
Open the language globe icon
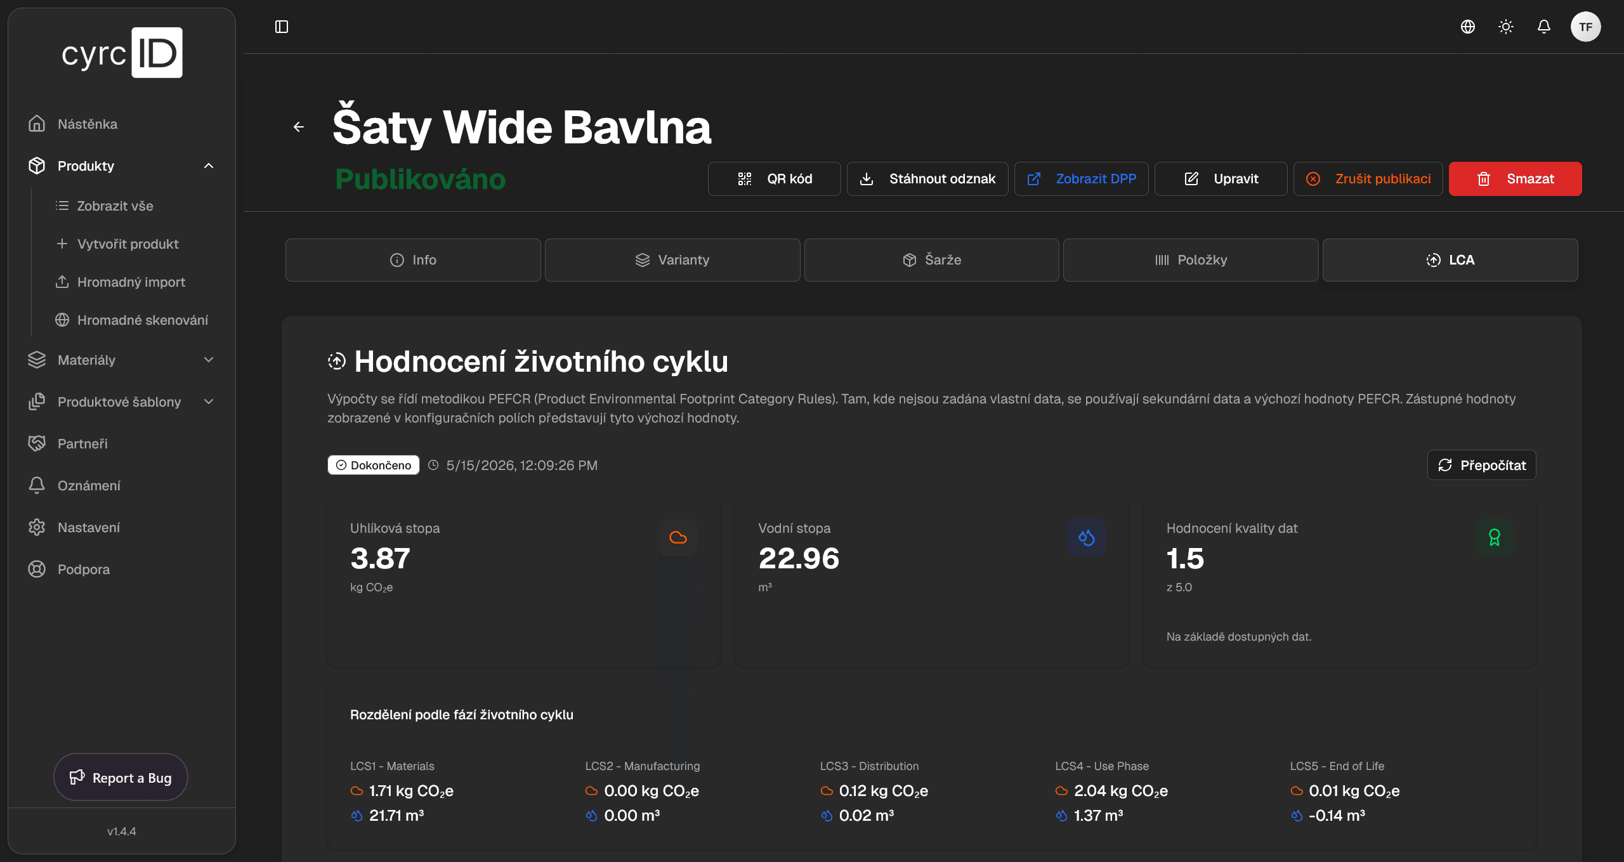1468,27
